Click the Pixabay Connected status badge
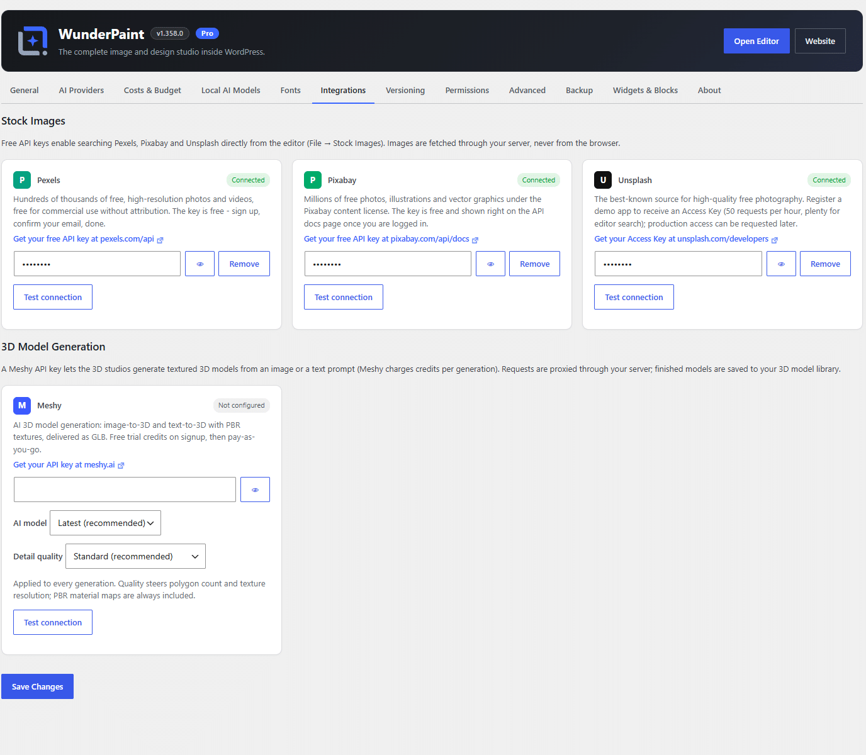 pos(539,180)
